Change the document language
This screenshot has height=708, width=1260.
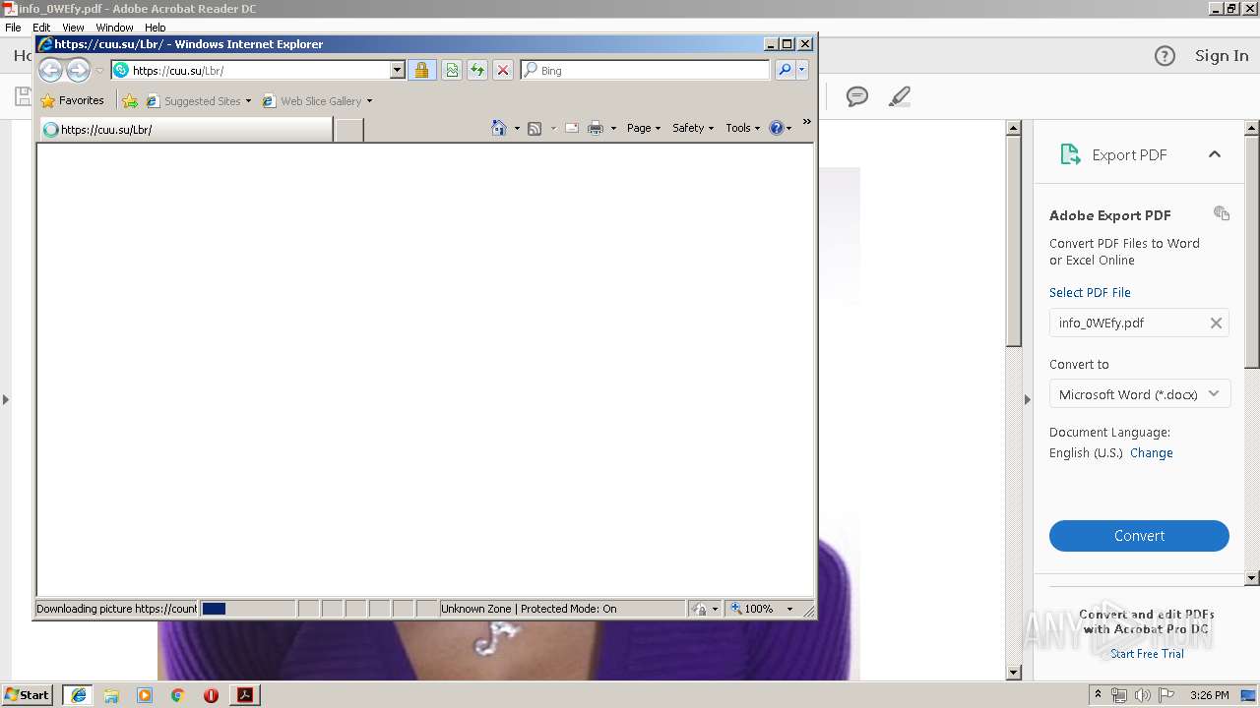click(x=1151, y=453)
